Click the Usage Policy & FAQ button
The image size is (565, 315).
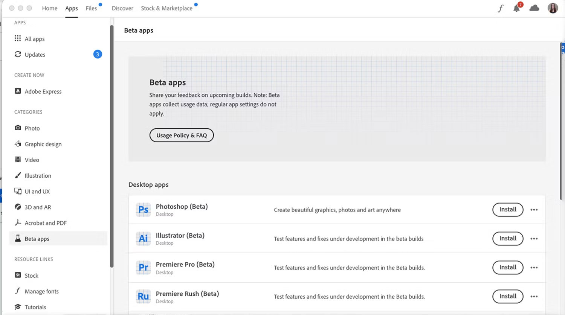pyautogui.click(x=182, y=135)
